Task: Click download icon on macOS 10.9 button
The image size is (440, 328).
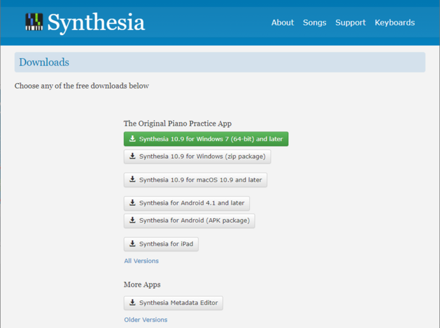Action: coord(132,179)
